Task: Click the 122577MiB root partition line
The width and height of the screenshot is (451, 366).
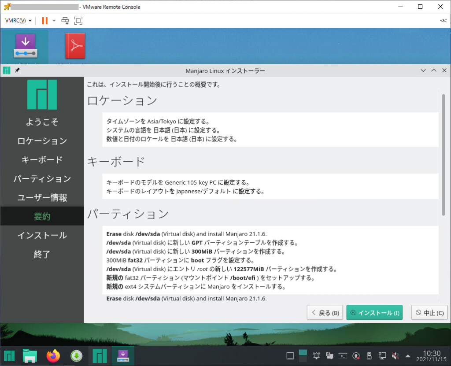Action: click(x=222, y=269)
